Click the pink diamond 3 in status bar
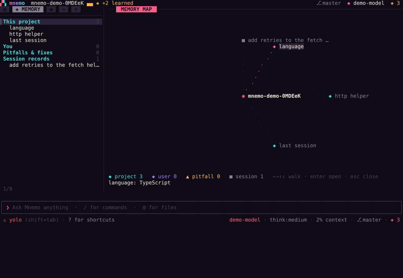The height and width of the screenshot is (278, 403). tap(395, 220)
